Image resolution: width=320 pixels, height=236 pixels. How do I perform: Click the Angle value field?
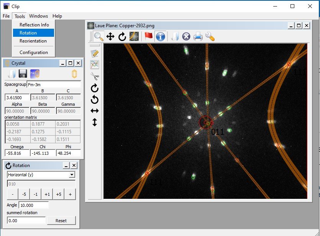[x=34, y=205]
